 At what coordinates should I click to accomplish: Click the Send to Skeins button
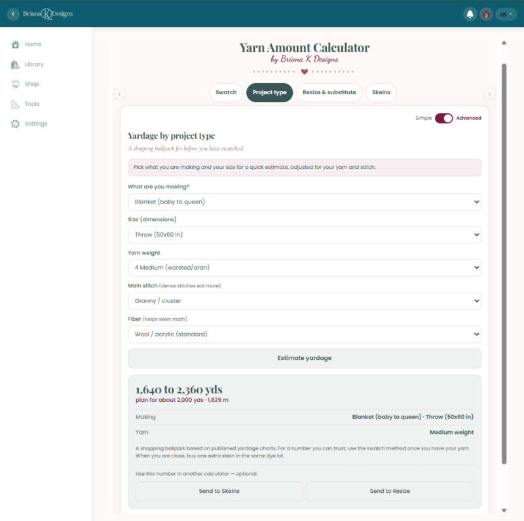(x=219, y=492)
